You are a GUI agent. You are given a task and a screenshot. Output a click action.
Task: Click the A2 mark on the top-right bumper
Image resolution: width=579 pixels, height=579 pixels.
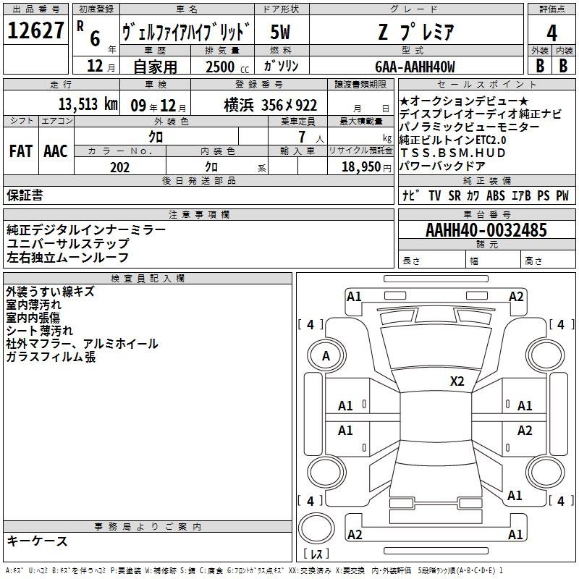(516, 297)
